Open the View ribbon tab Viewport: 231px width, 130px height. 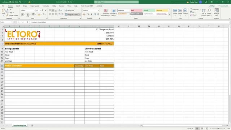point(69,6)
